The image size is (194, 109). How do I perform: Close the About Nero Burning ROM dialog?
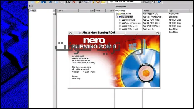(x=157, y=33)
